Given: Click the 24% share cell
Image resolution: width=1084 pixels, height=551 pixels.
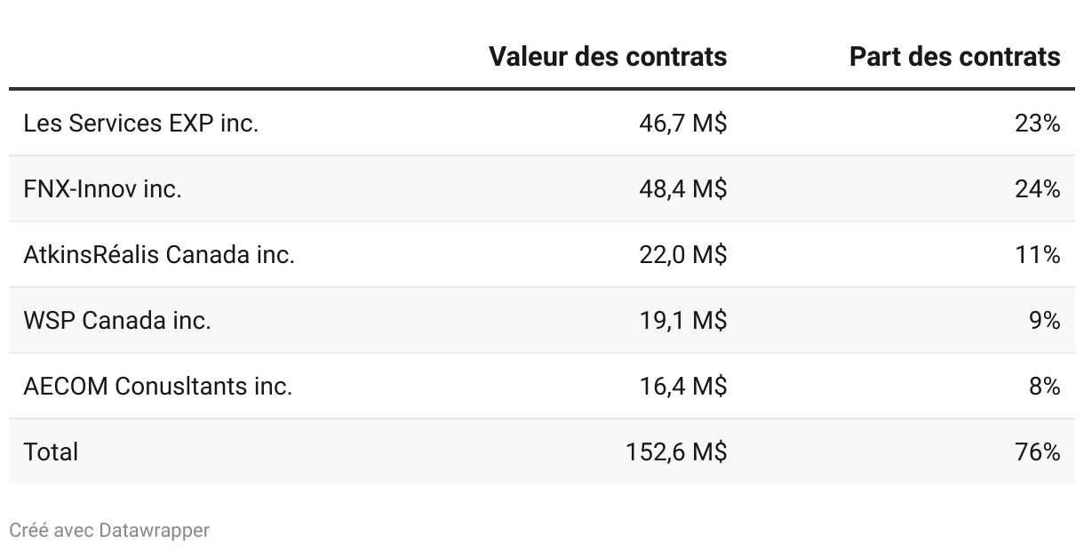Looking at the screenshot, I should [1037, 188].
